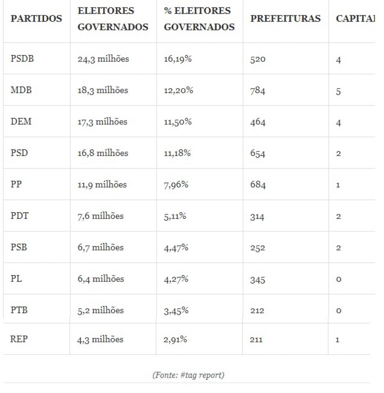
Task: Click the 24,3 milhões value
Action: tap(103, 59)
